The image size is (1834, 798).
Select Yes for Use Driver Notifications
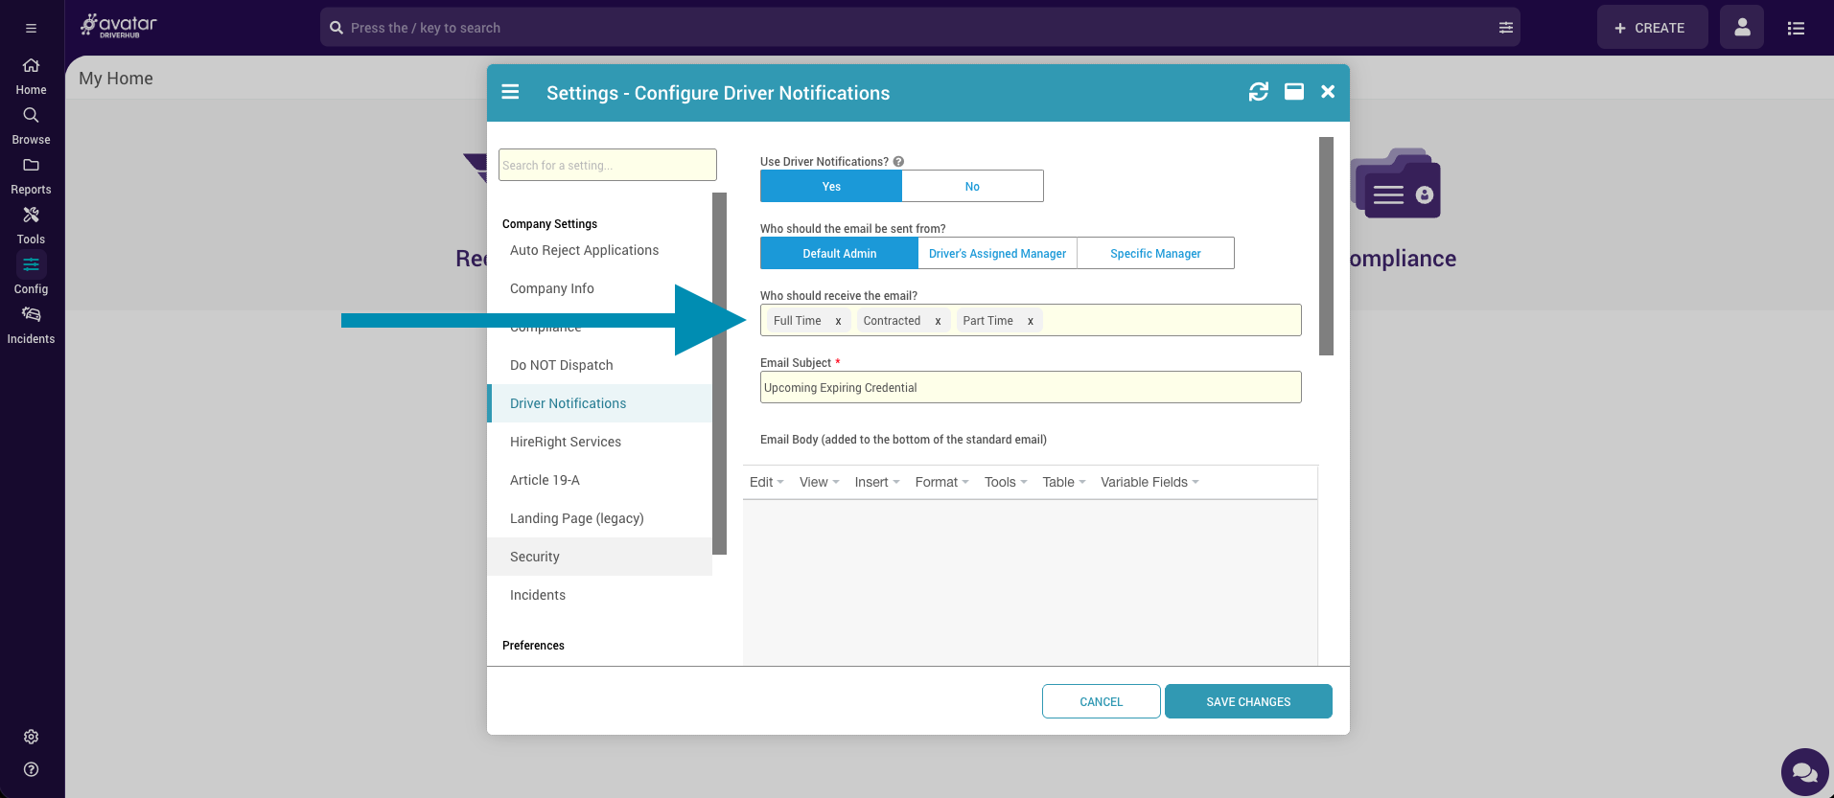point(831,186)
